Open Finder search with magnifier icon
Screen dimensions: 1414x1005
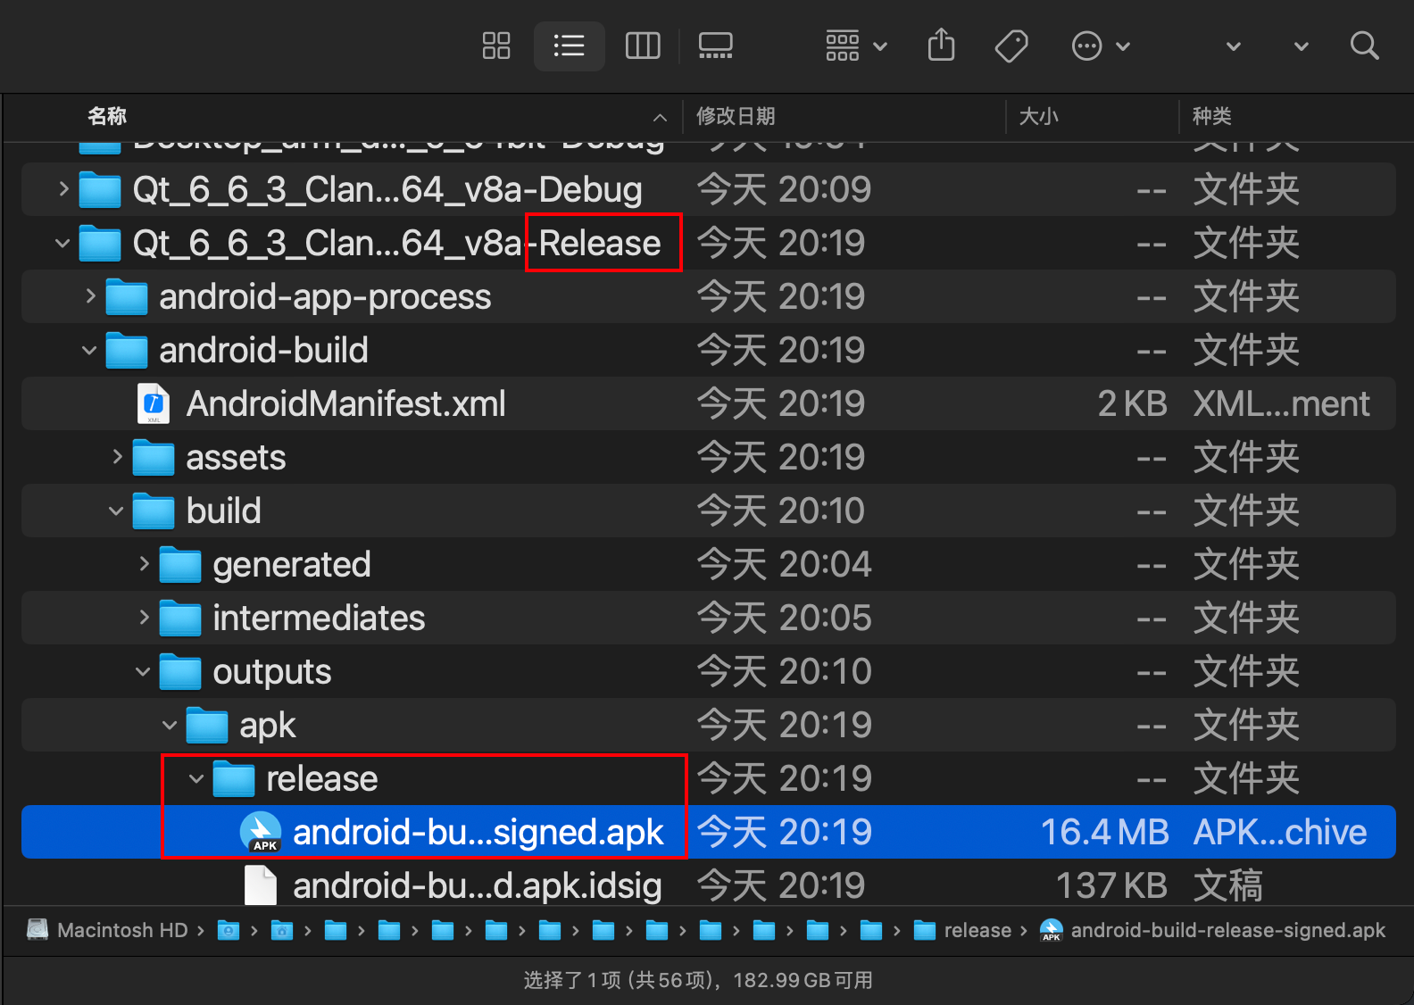point(1364,46)
